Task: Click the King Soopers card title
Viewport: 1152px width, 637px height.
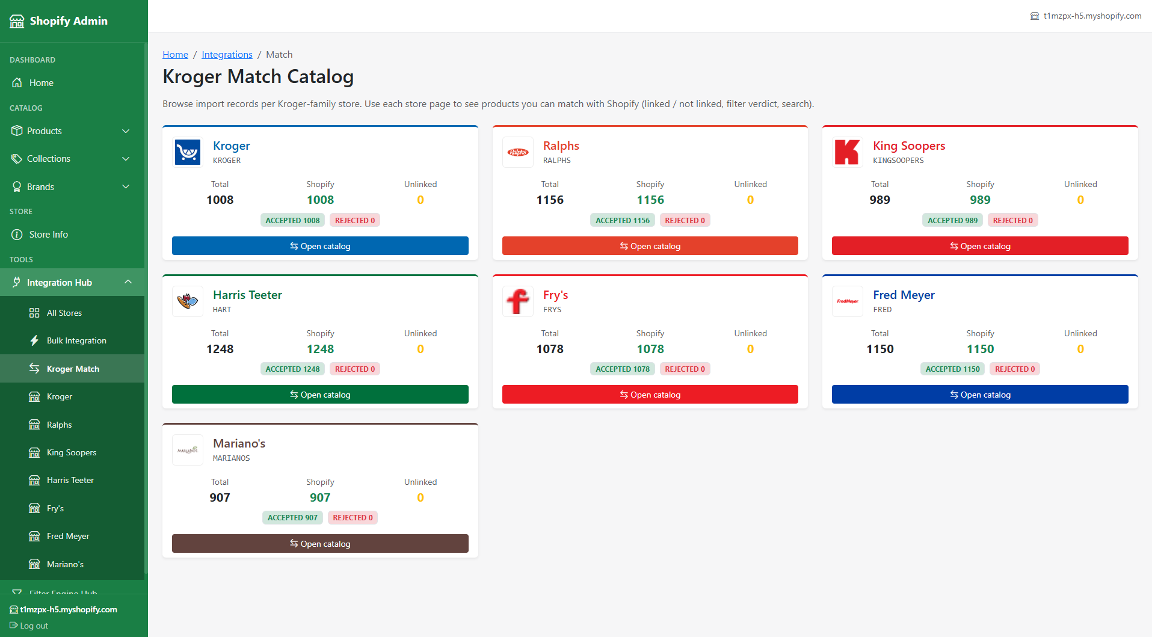Action: (x=909, y=146)
